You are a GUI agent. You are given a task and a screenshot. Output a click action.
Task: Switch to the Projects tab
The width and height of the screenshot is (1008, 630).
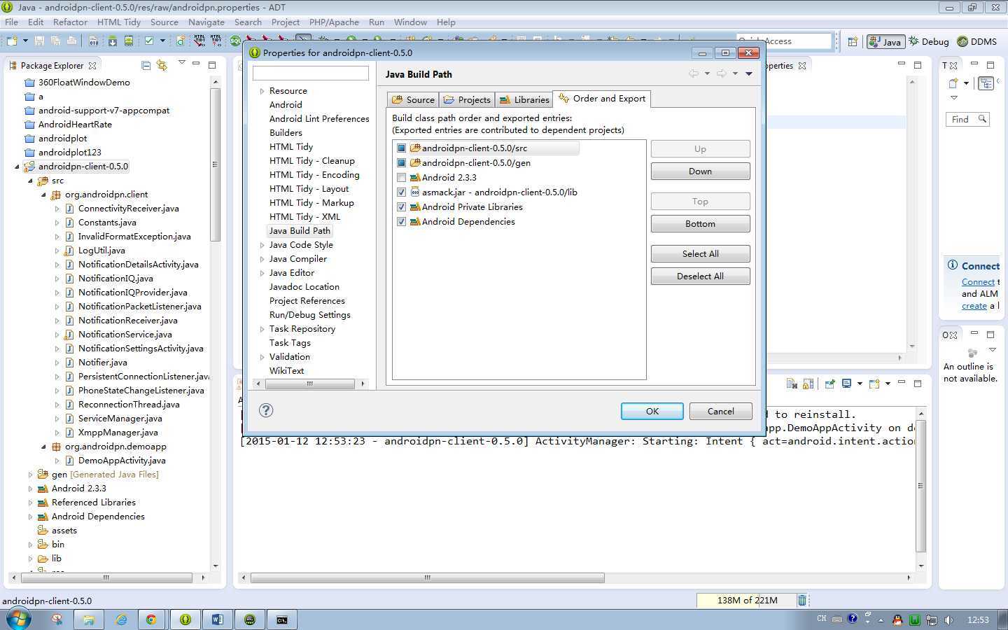[467, 99]
